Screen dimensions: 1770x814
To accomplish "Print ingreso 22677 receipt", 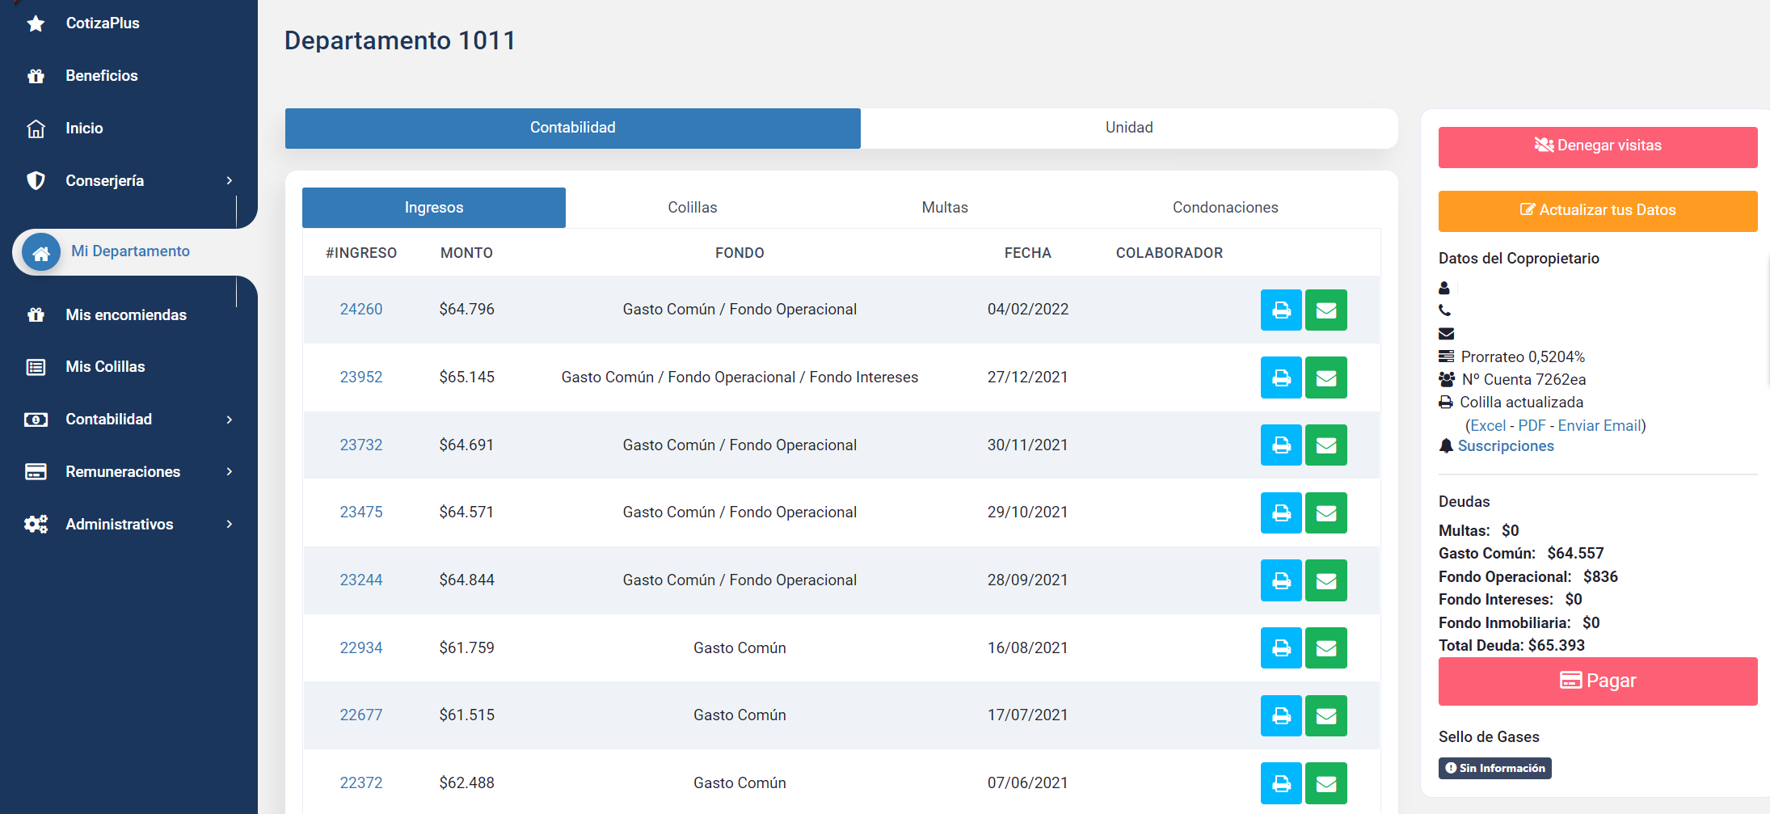I will (1281, 715).
